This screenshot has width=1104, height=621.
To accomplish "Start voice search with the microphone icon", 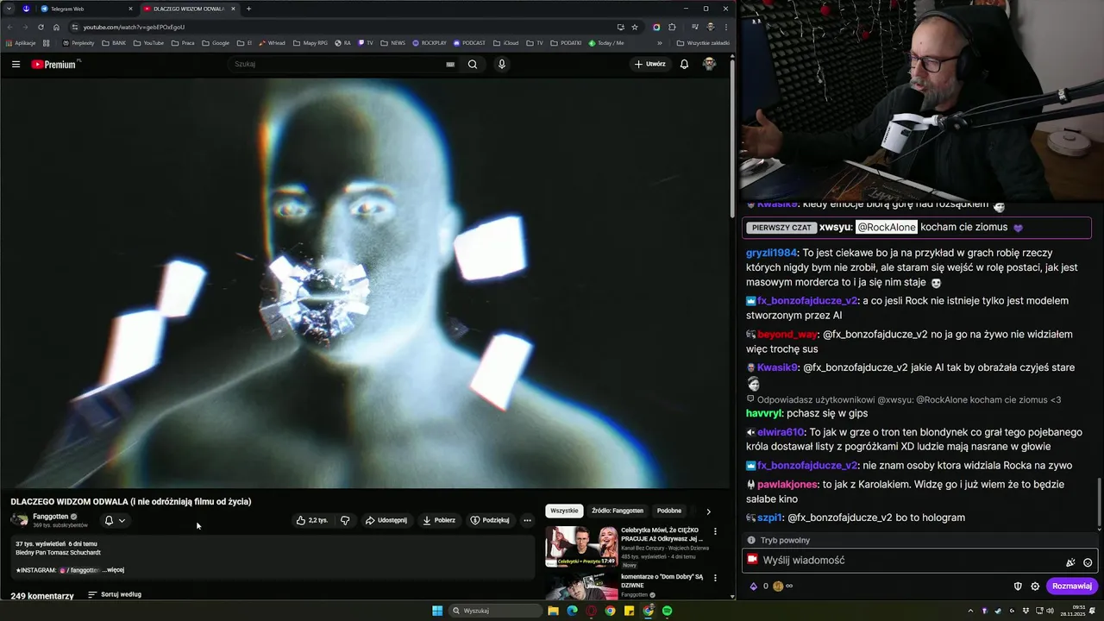I will 502,64.
